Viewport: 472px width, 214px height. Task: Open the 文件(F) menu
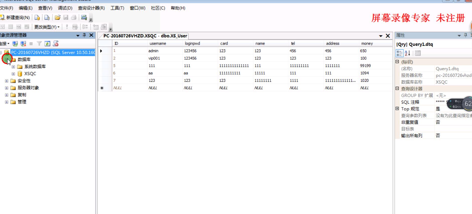pyautogui.click(x=6, y=8)
